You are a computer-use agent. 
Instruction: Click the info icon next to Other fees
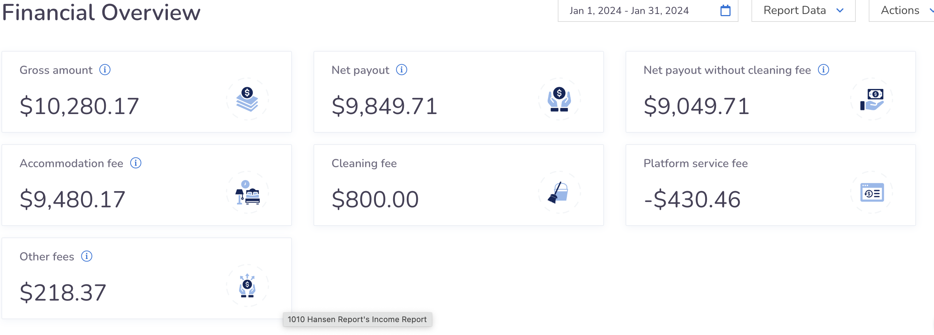pos(86,256)
